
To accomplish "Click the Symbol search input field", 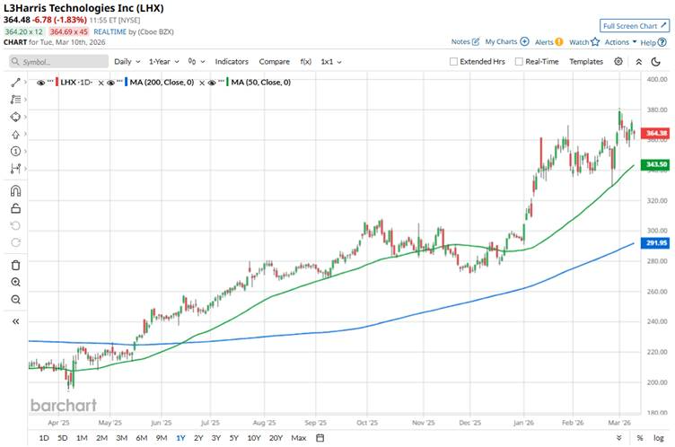I will point(57,62).
